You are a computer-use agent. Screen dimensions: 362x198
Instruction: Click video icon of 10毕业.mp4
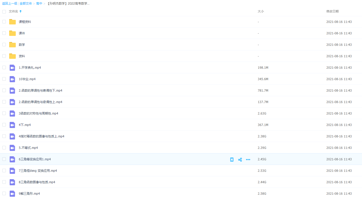12,79
